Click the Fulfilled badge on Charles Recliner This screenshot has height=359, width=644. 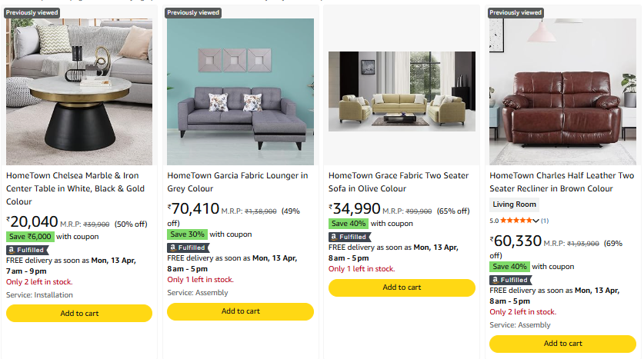(x=510, y=280)
